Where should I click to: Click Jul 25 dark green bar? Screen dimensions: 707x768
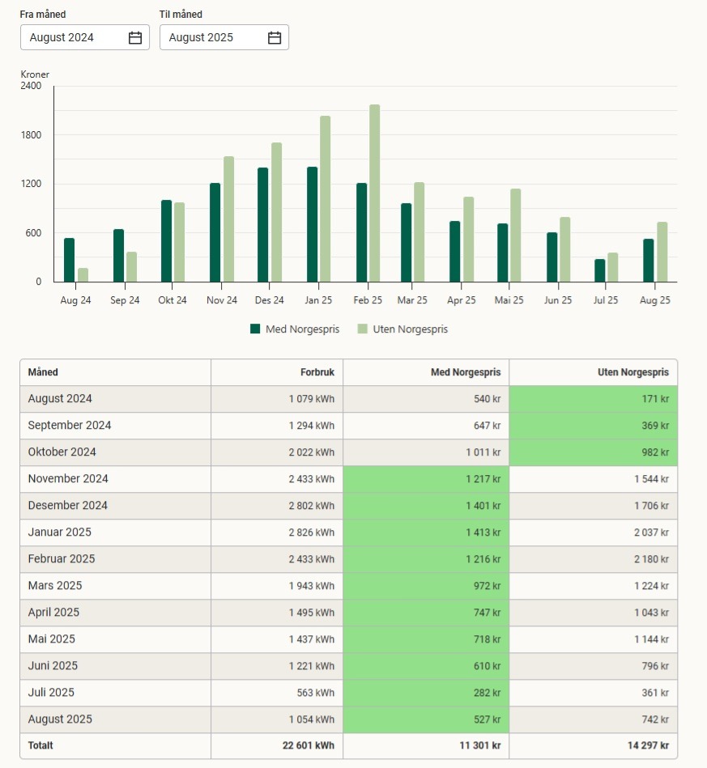[x=600, y=271]
